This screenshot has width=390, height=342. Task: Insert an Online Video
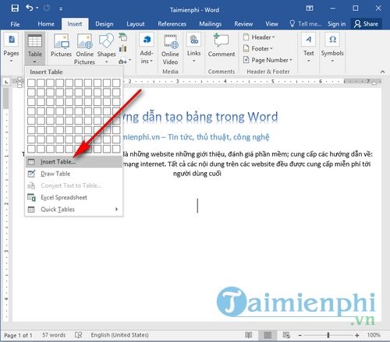(170, 49)
